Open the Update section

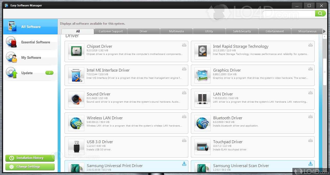pos(30,73)
